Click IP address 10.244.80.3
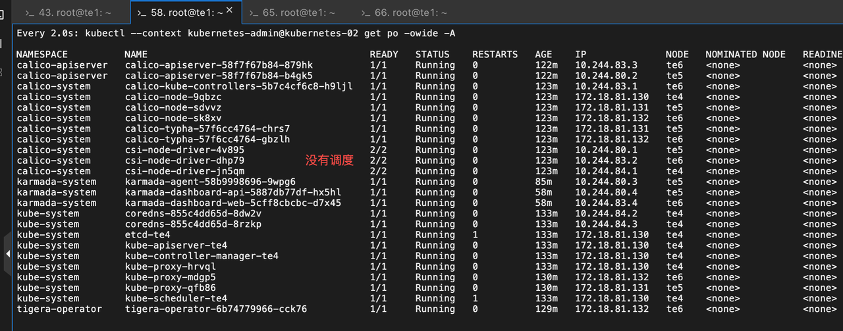 coord(607,182)
